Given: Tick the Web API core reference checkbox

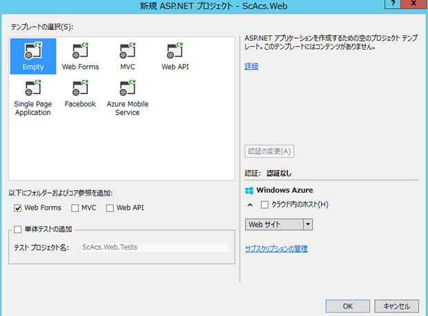Looking at the screenshot, I should coord(110,208).
